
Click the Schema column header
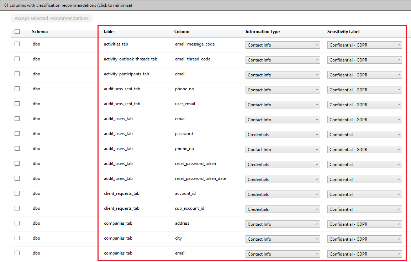click(x=40, y=32)
